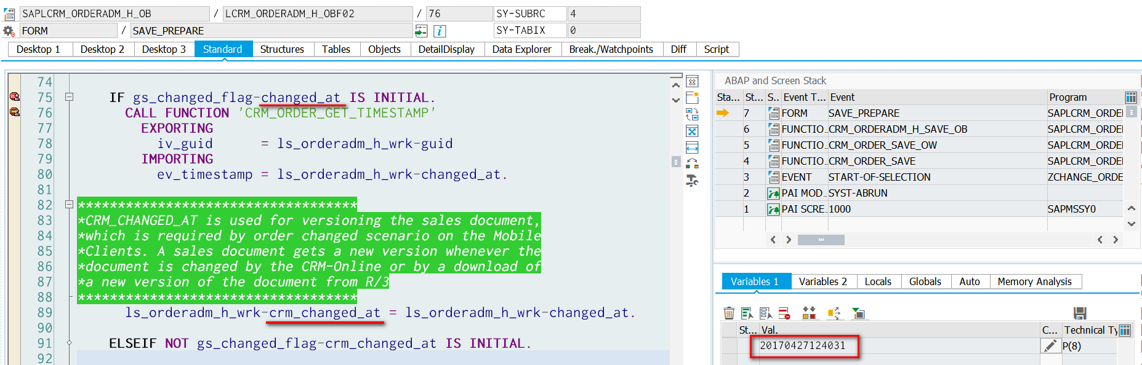Open variables table column settings icon
1142x365 pixels.
(1125, 330)
